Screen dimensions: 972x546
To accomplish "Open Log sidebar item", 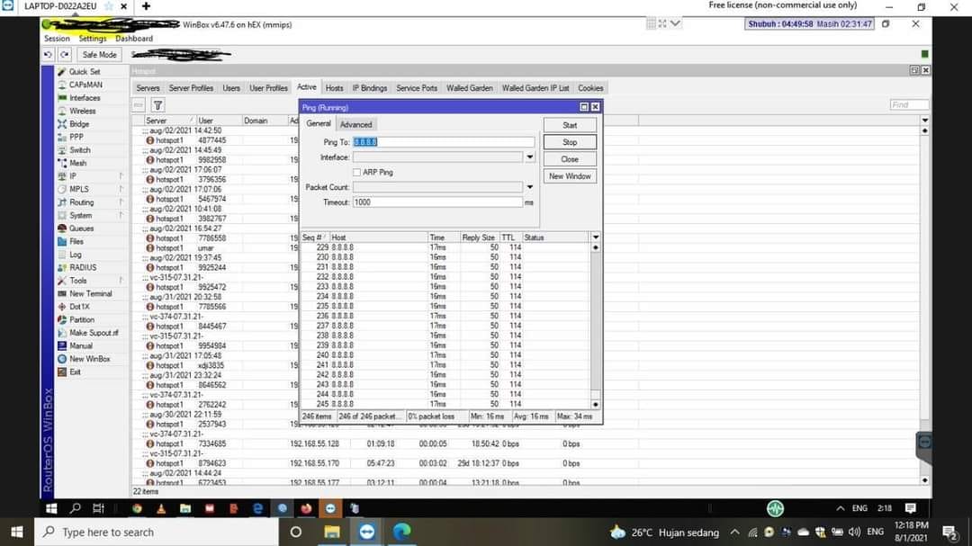I will 75,255.
